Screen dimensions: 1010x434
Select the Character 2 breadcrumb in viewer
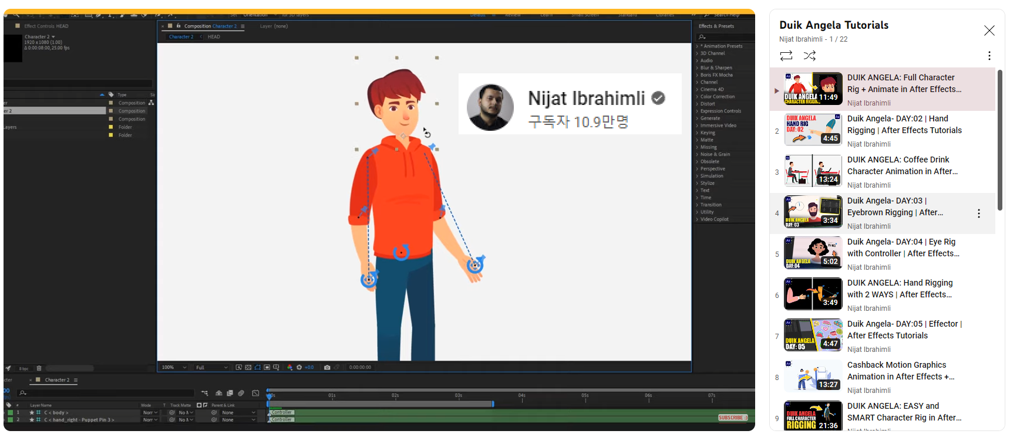pos(181,37)
